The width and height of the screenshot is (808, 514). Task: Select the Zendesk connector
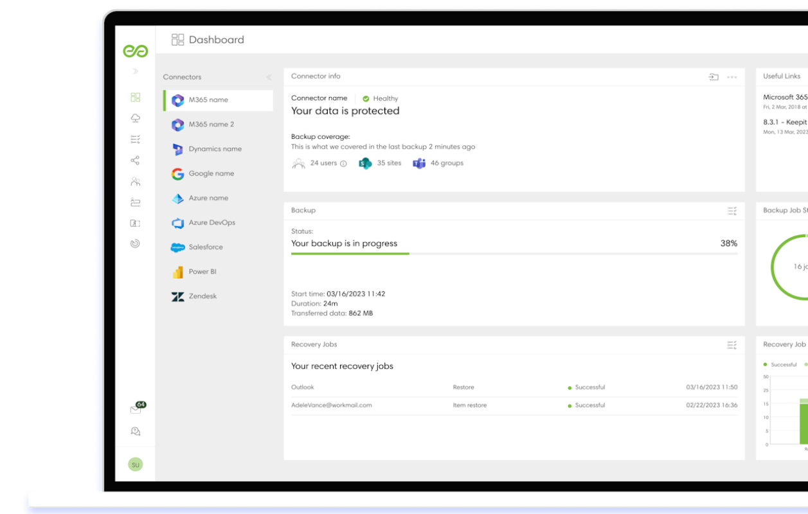pyautogui.click(x=218, y=296)
